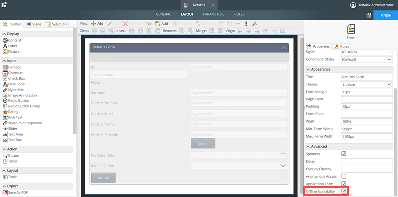
Task: Select Table layout control in toolbox
Action: point(10,177)
